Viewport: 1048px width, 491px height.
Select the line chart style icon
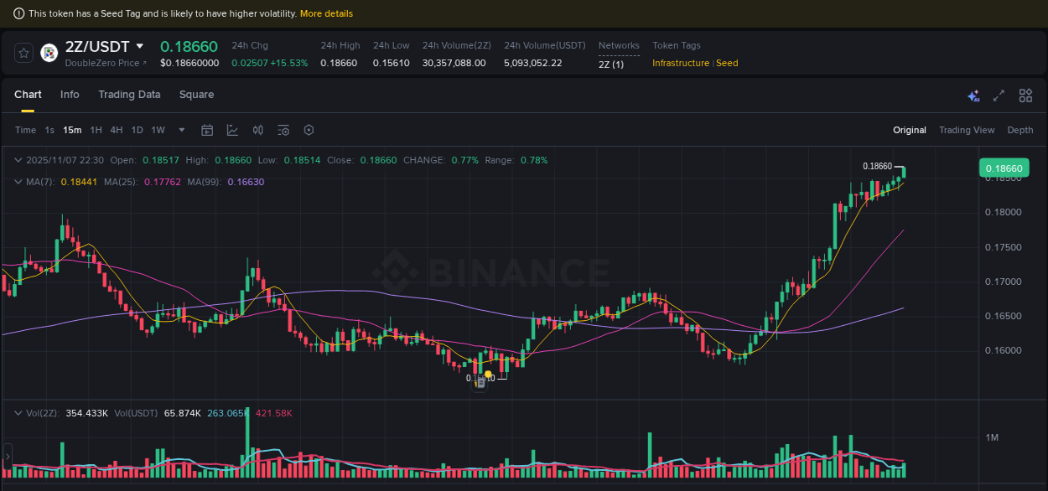[x=232, y=130]
